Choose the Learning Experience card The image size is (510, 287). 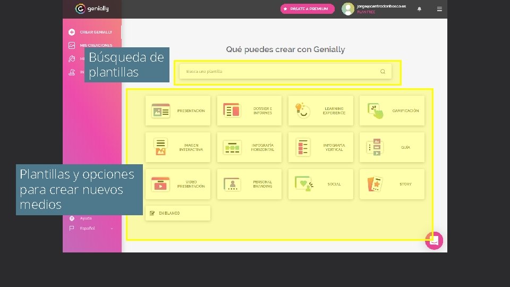click(x=321, y=111)
